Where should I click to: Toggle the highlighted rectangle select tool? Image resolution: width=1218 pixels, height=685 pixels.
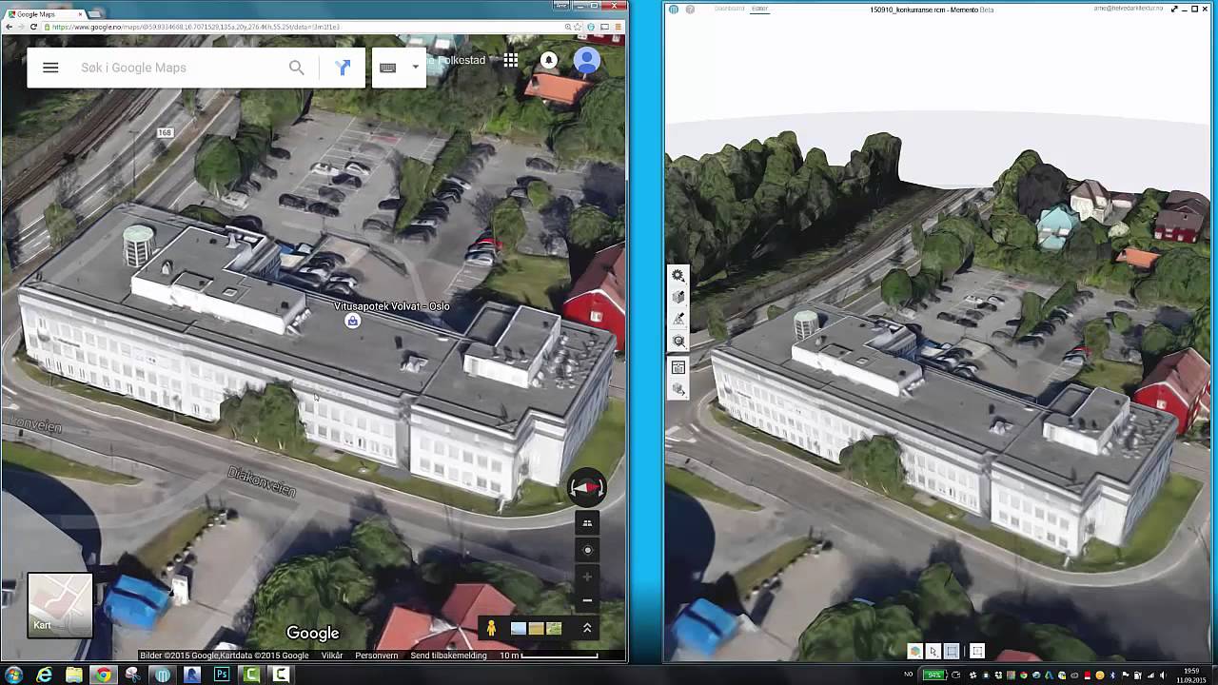(952, 651)
